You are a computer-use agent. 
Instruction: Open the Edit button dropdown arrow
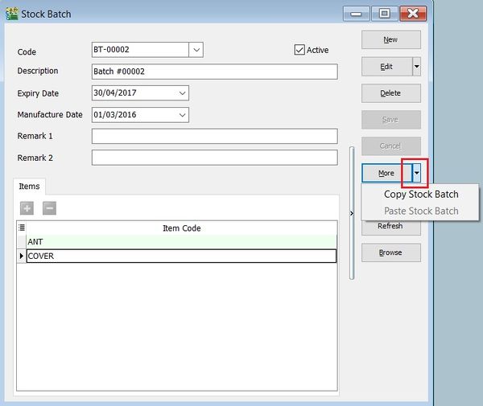coord(416,66)
